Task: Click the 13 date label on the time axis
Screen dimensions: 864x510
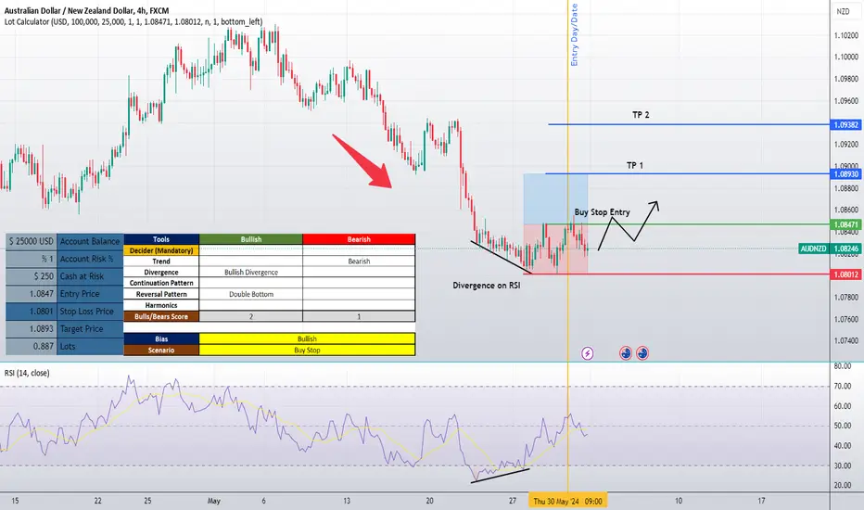Action: click(347, 501)
